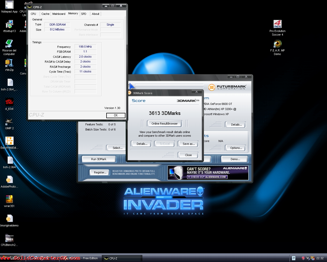Click Version 1.30 text in CPU-Z

pos(112,108)
